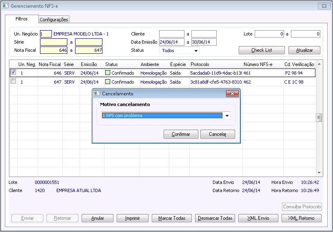Image resolution: width=333 pixels, height=232 pixels.
Task: Click the Confirmar button in dialog
Action: pos(181,134)
